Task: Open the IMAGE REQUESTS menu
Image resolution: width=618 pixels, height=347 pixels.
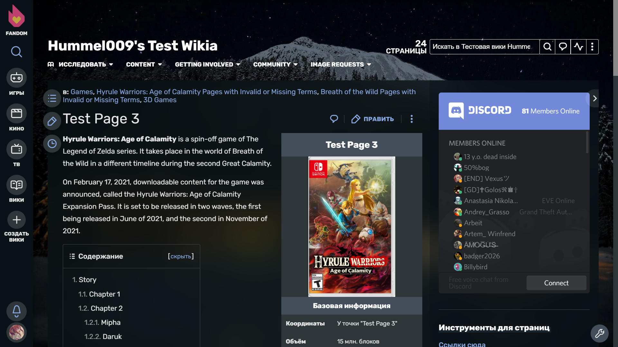Action: [341, 65]
